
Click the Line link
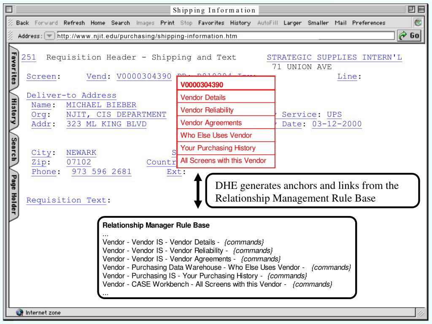(x=347, y=76)
